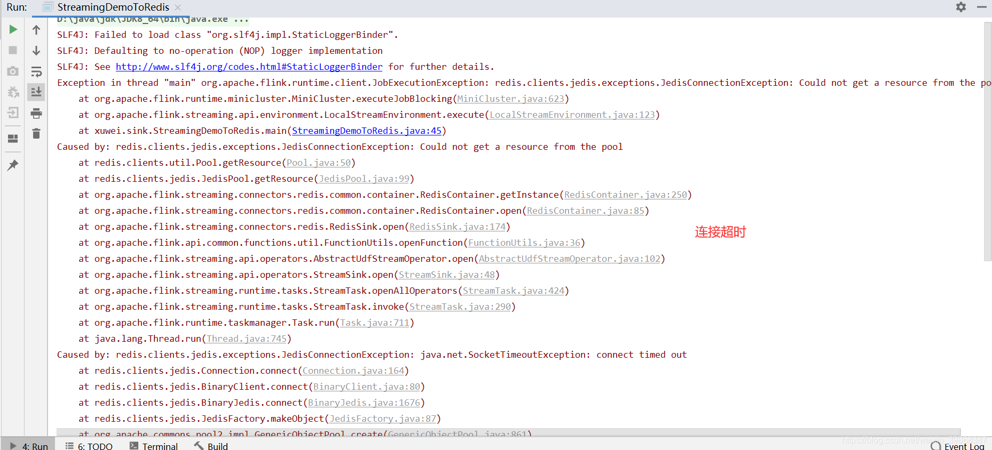The height and width of the screenshot is (450, 992).
Task: Rerun StreamingDemoToRedis with green play icon
Action: point(13,29)
